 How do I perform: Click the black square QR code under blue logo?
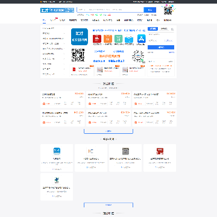point(78,55)
